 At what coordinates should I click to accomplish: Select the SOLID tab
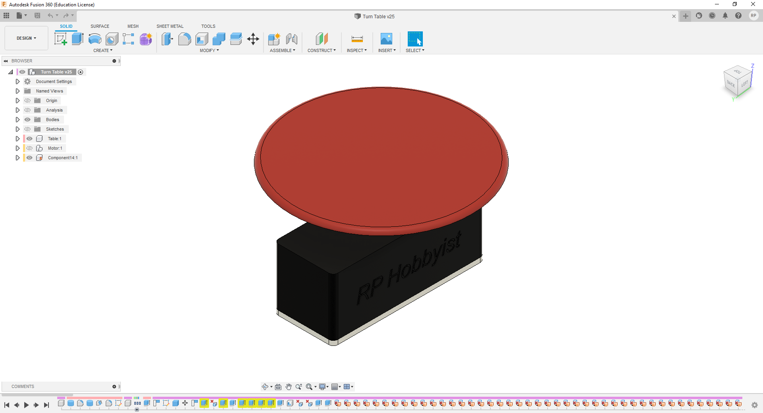(66, 26)
